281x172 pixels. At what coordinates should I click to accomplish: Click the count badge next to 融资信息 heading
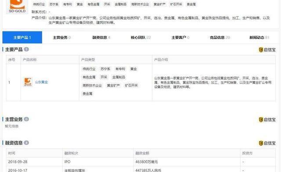26,143
